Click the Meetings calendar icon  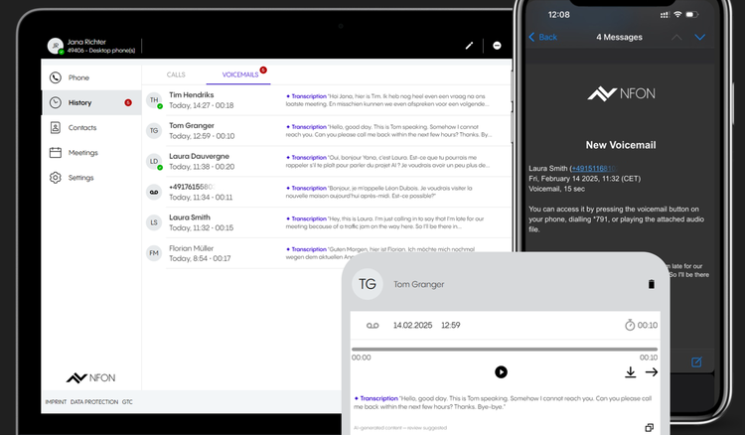56,152
